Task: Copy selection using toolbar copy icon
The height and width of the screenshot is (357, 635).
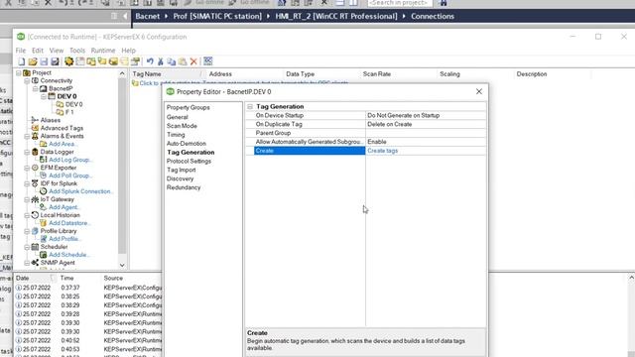Action: click(x=172, y=61)
